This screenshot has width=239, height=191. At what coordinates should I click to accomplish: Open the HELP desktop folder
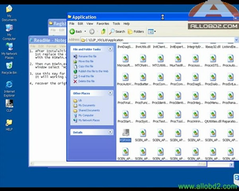(9, 125)
